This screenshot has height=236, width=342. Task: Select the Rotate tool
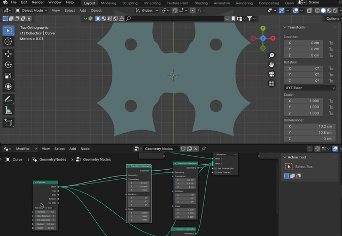pos(9,65)
